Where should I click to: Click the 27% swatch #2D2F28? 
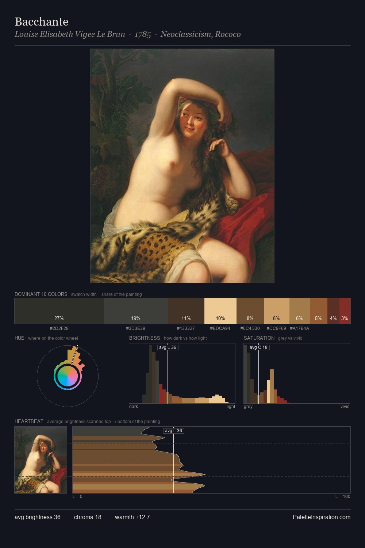click(x=59, y=311)
